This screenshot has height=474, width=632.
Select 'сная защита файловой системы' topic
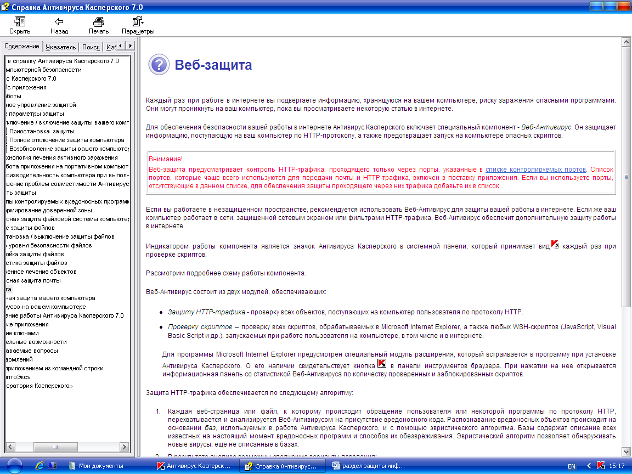coord(67,219)
